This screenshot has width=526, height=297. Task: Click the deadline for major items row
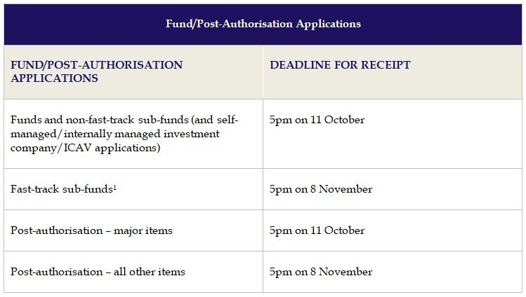317,230
